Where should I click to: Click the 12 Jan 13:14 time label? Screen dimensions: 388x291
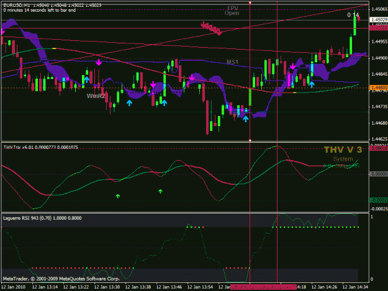45,287
